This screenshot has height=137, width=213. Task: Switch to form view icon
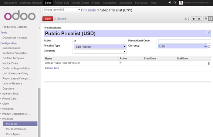click(x=210, y=19)
